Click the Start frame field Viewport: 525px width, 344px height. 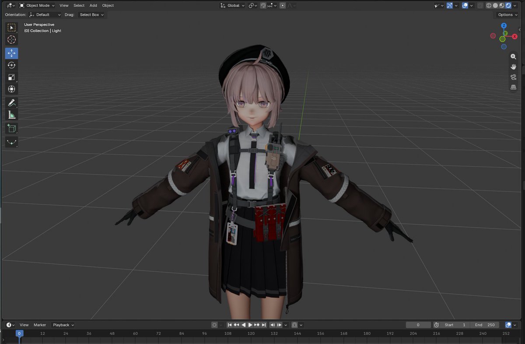(x=455, y=325)
